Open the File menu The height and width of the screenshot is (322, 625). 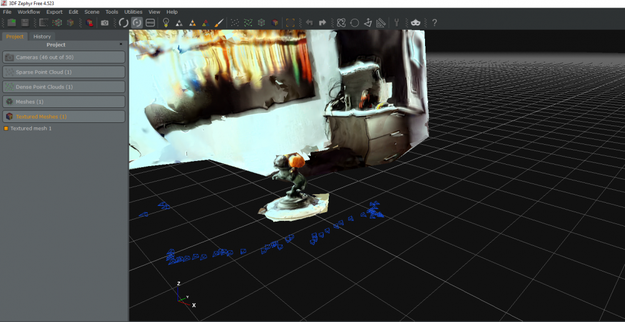(7, 12)
